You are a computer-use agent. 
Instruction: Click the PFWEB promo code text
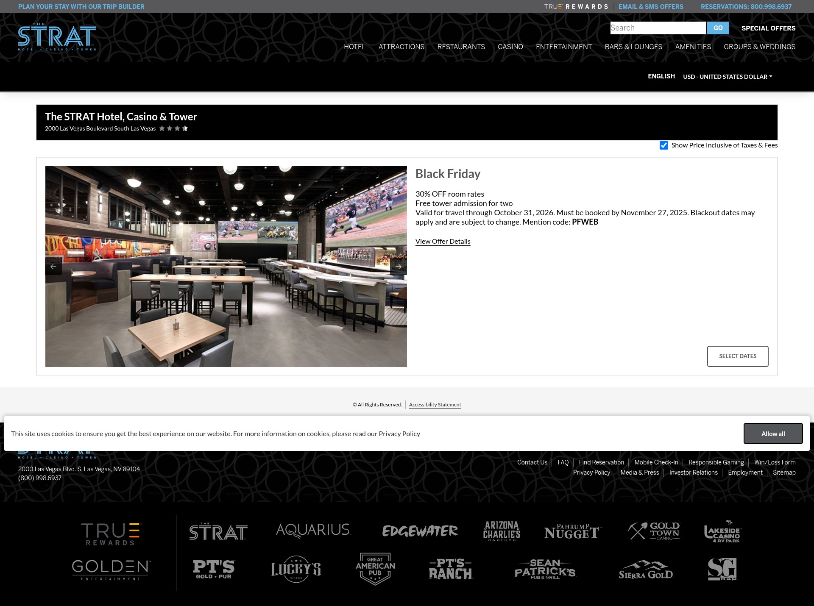point(585,222)
